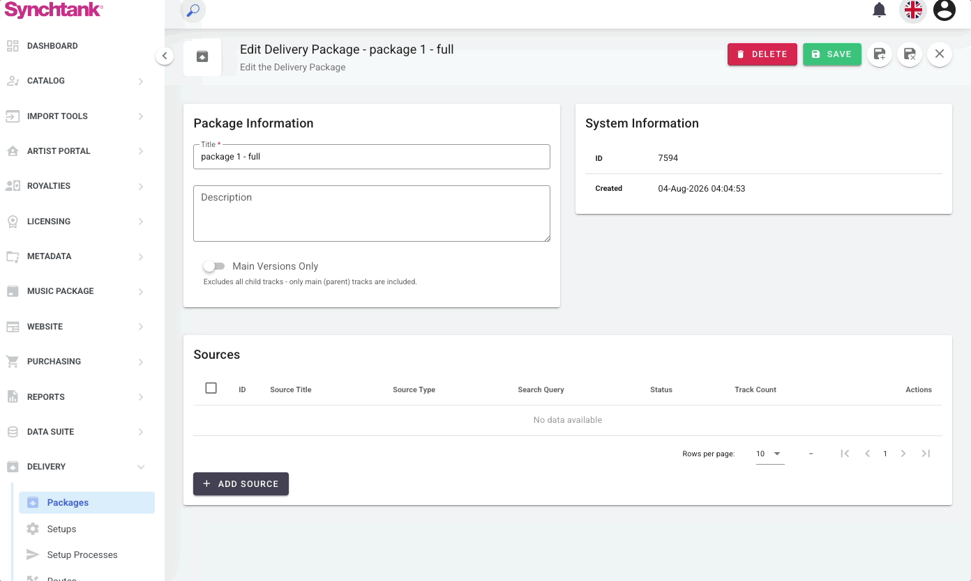The image size is (971, 581).
Task: Go to first page of Sources
Action: click(845, 454)
